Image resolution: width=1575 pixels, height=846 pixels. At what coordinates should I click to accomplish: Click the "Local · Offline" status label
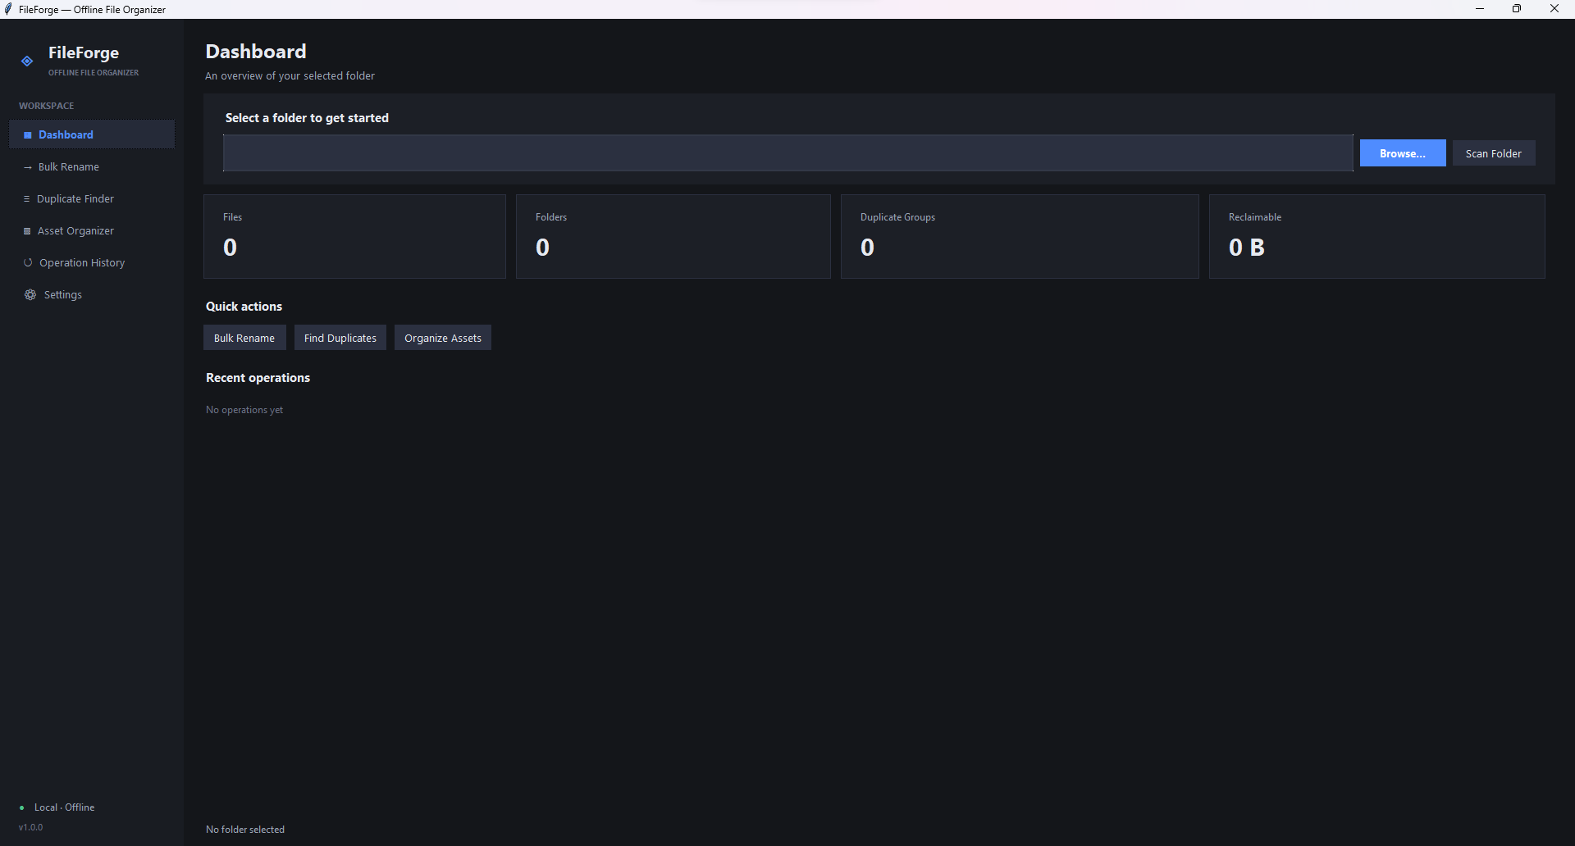point(64,807)
